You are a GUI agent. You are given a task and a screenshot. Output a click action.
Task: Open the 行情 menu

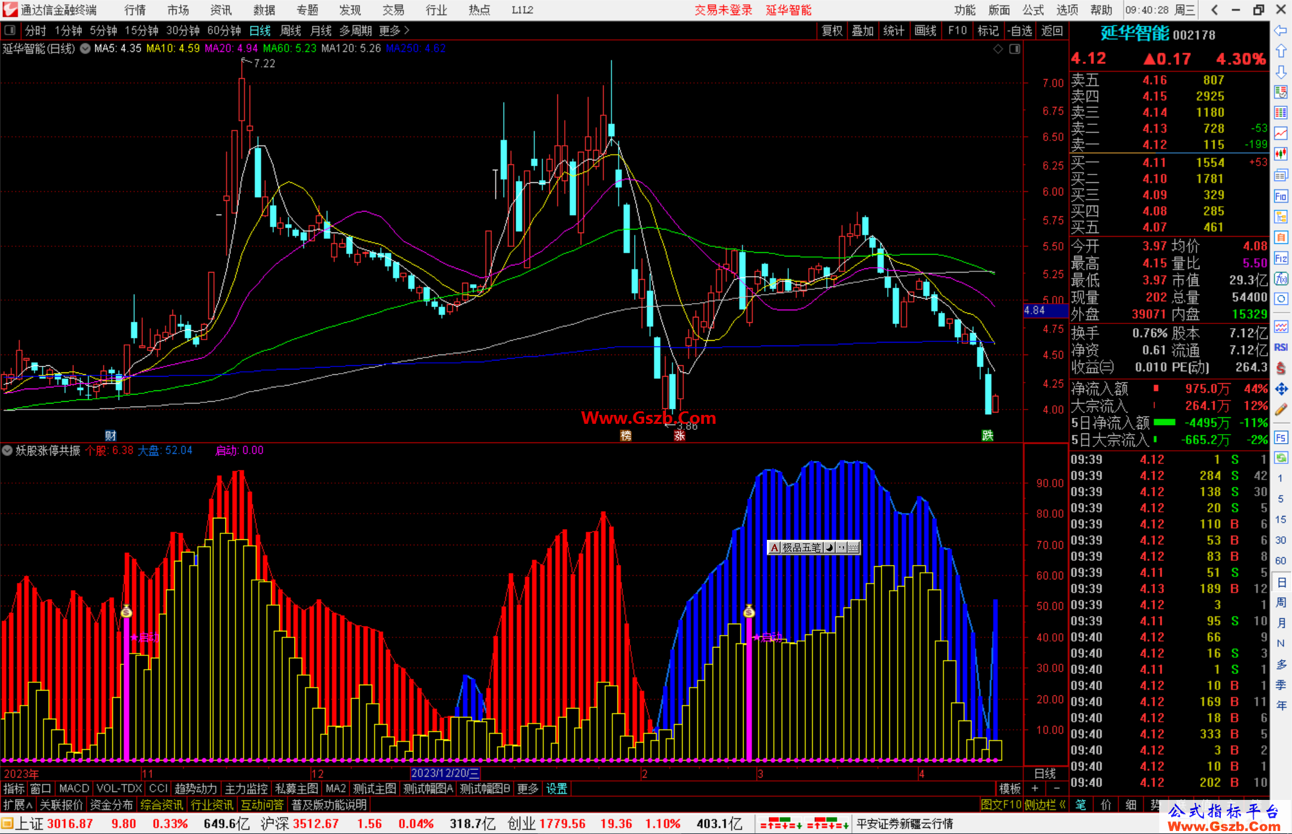tap(135, 10)
